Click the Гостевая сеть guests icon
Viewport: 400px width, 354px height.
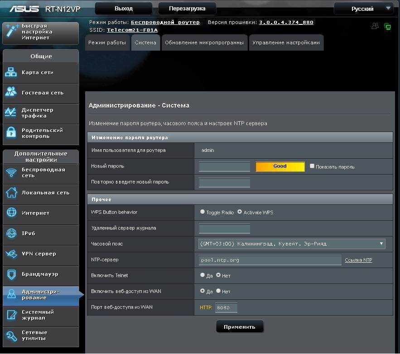click(11, 92)
